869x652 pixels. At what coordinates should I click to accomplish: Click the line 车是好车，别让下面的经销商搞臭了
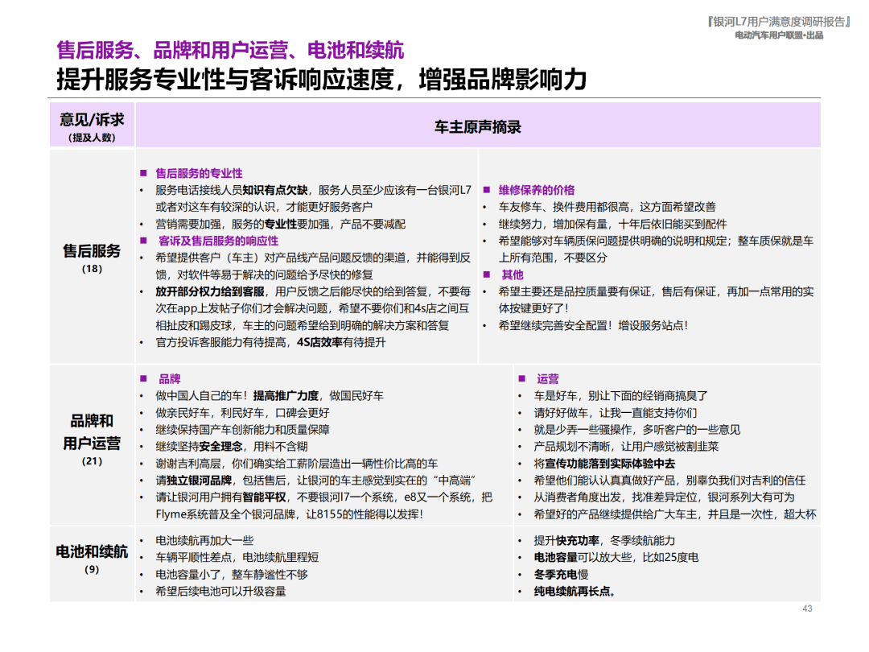(620, 396)
